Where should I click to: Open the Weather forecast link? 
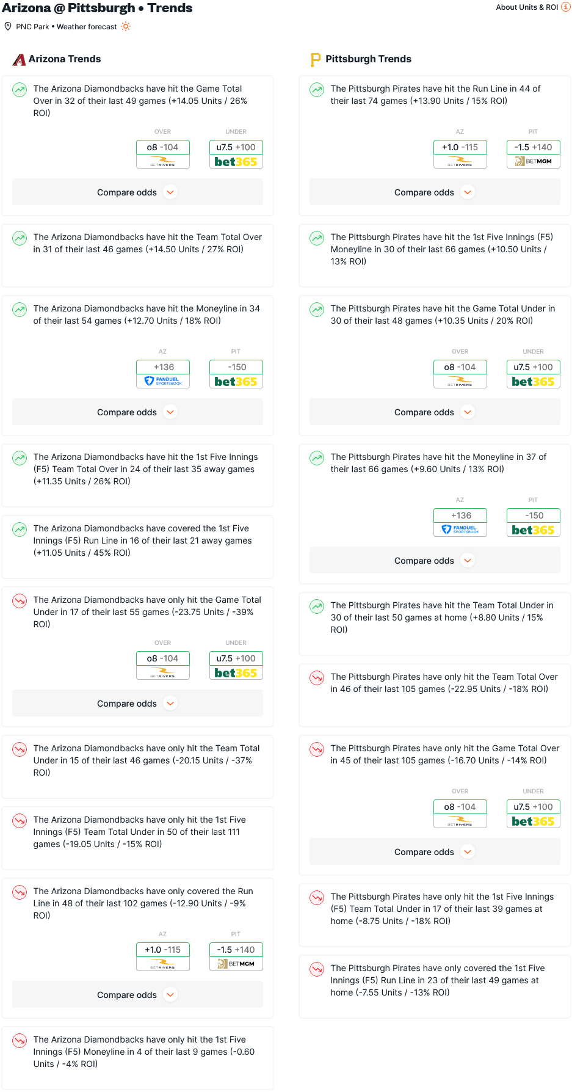(x=87, y=27)
